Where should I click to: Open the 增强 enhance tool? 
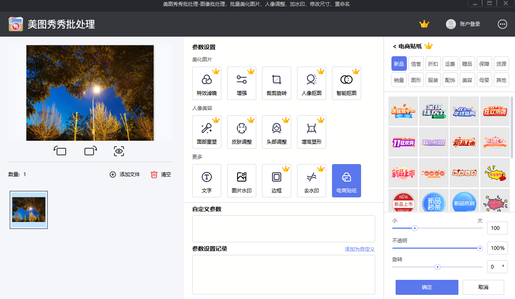242,83
